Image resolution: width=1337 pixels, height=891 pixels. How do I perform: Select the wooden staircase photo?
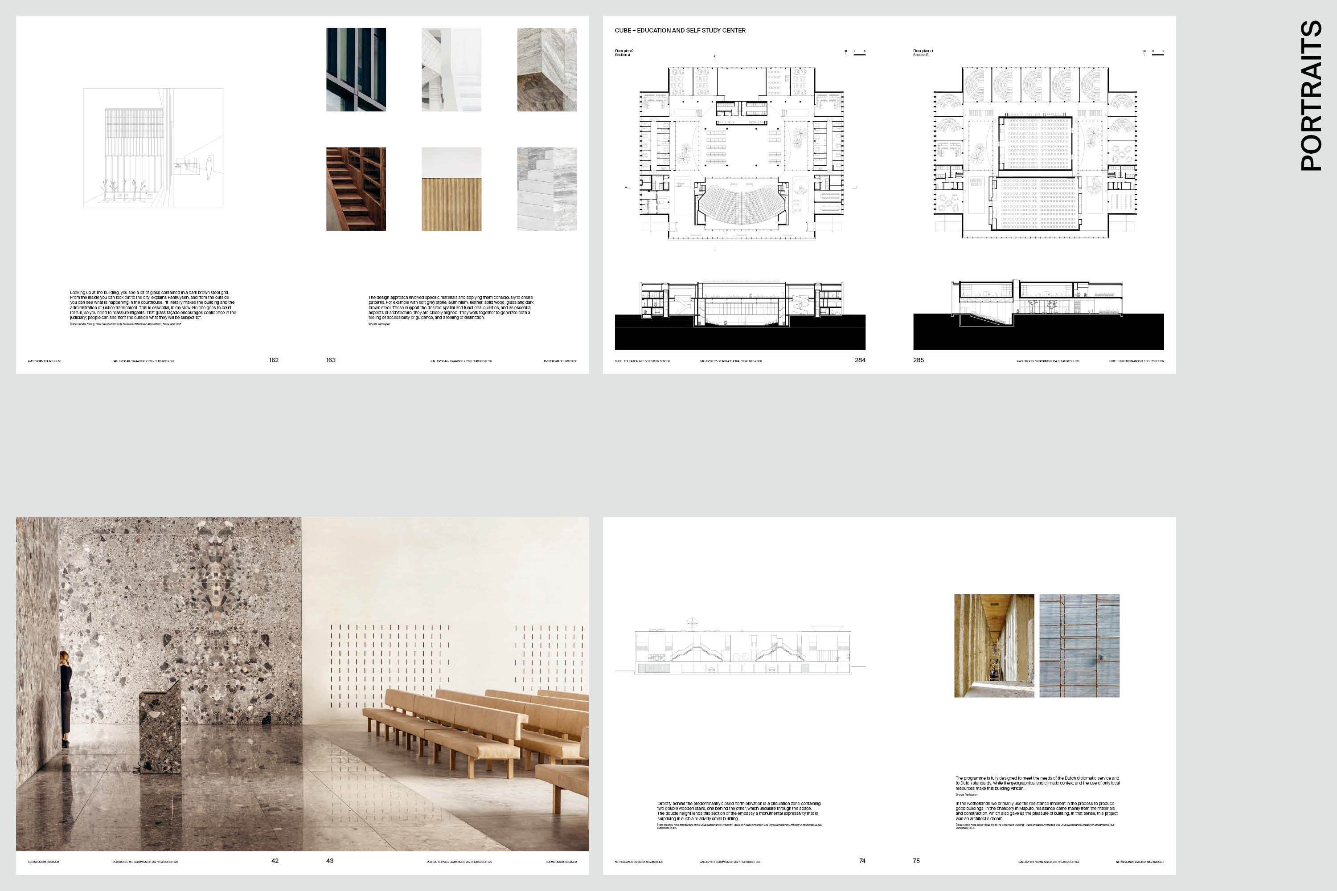tap(356, 188)
